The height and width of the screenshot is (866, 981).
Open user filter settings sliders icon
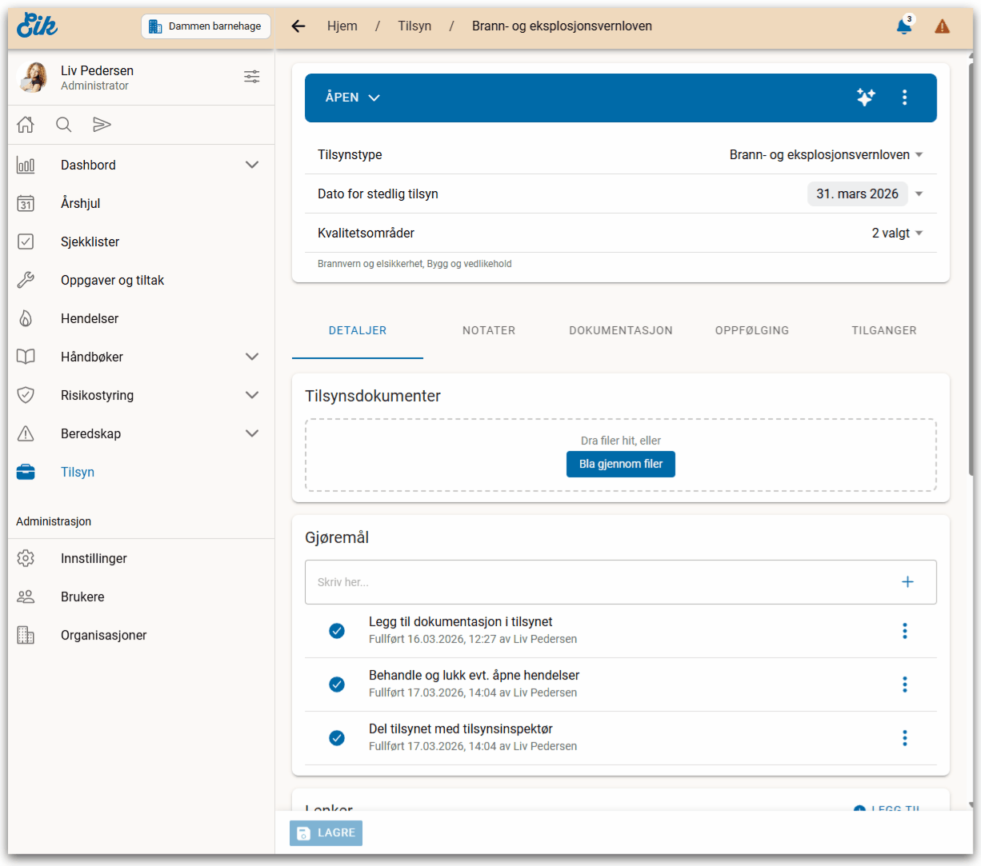251,77
